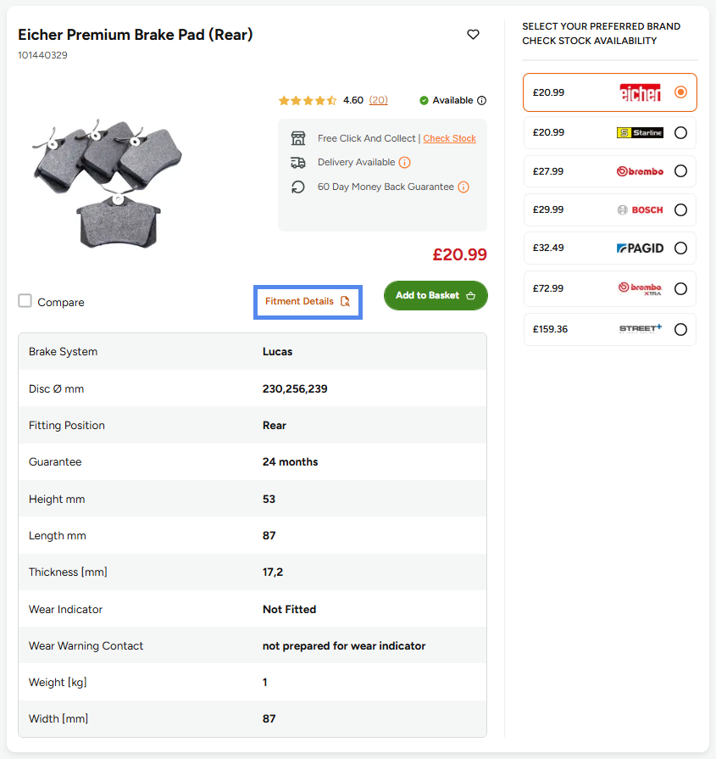
Task: Click the delivery truck icon
Action: click(298, 162)
